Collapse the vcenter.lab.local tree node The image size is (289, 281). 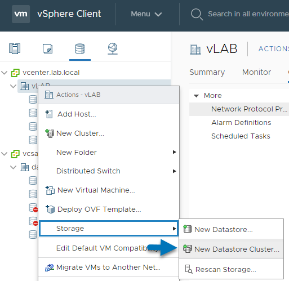point(4,73)
